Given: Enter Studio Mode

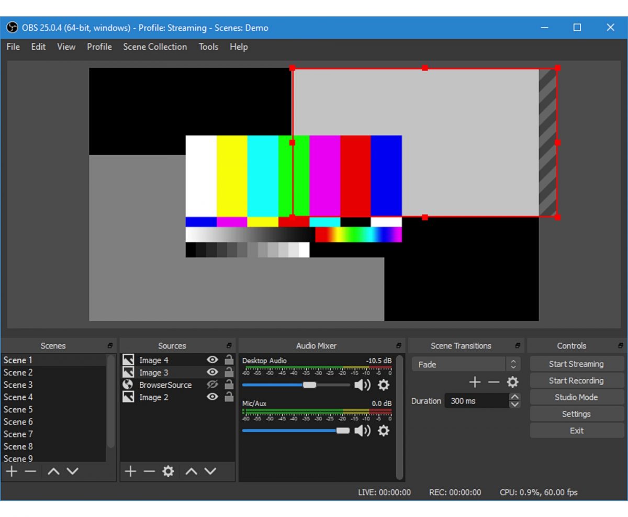Looking at the screenshot, I should [576, 397].
